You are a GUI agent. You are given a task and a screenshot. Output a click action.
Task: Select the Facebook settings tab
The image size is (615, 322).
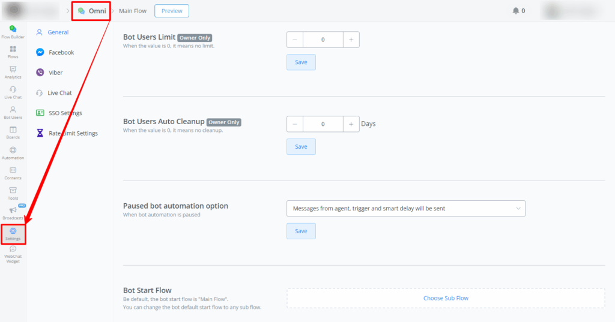click(61, 53)
